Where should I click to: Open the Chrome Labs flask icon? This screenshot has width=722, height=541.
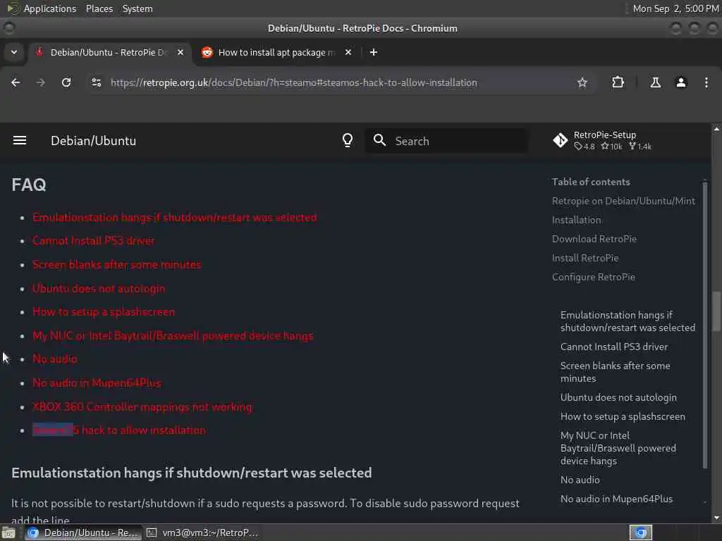[655, 82]
